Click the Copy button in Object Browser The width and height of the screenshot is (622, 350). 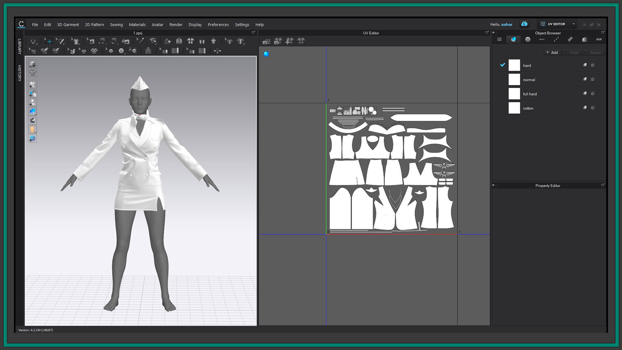[572, 52]
